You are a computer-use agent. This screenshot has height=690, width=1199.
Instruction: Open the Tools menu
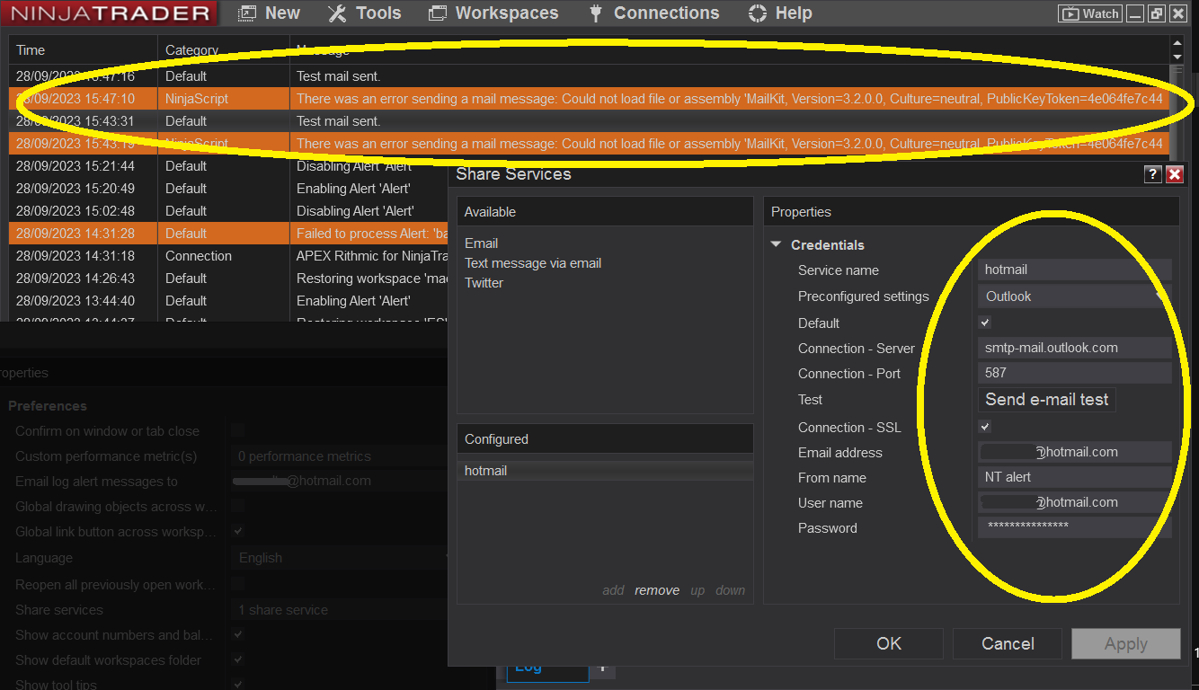pyautogui.click(x=364, y=13)
